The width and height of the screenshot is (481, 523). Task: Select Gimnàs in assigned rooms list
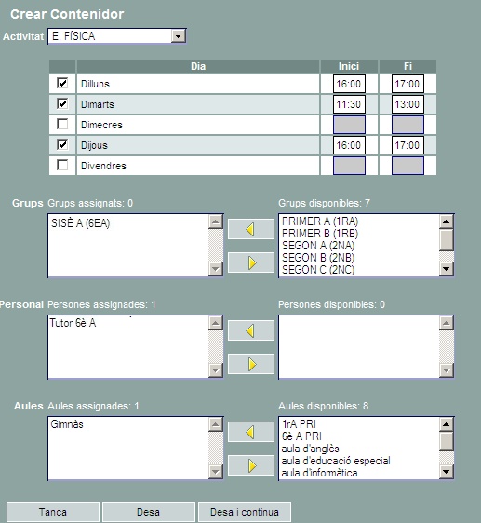click(x=67, y=424)
